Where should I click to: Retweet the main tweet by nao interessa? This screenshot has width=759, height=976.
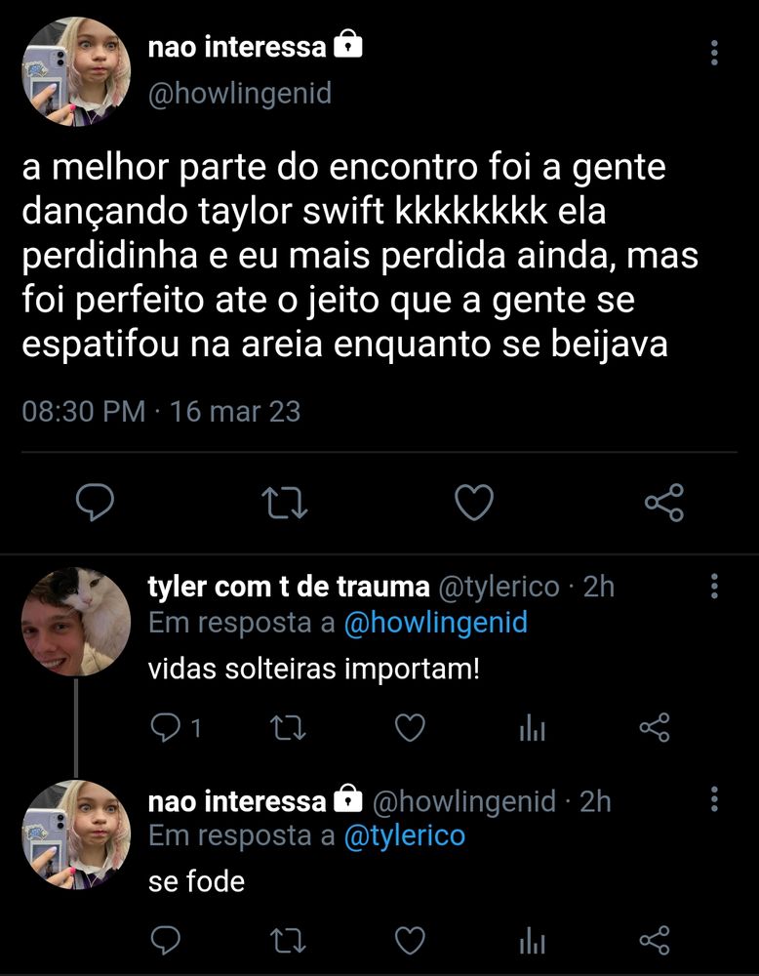(x=284, y=503)
